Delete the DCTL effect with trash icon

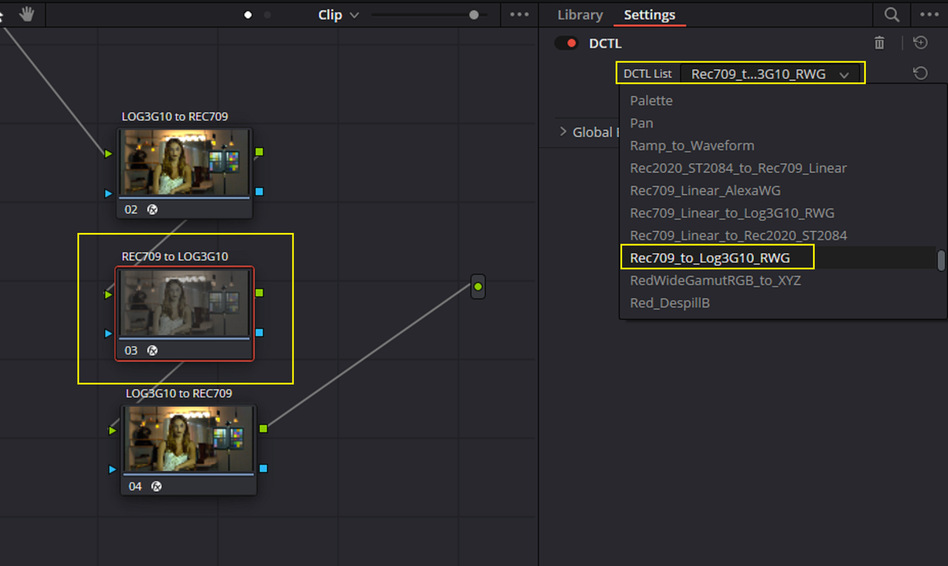tap(879, 43)
